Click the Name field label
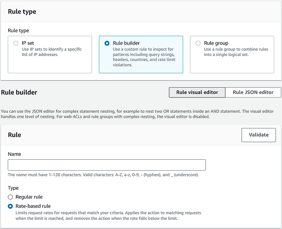This screenshot has height=229, width=282. (x=14, y=154)
